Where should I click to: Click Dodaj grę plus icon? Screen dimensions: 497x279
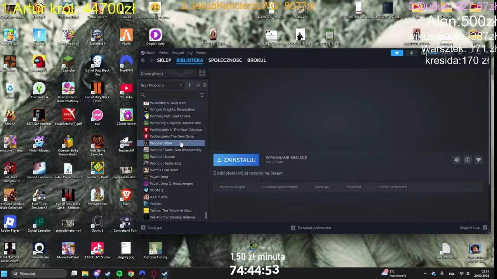(x=143, y=227)
